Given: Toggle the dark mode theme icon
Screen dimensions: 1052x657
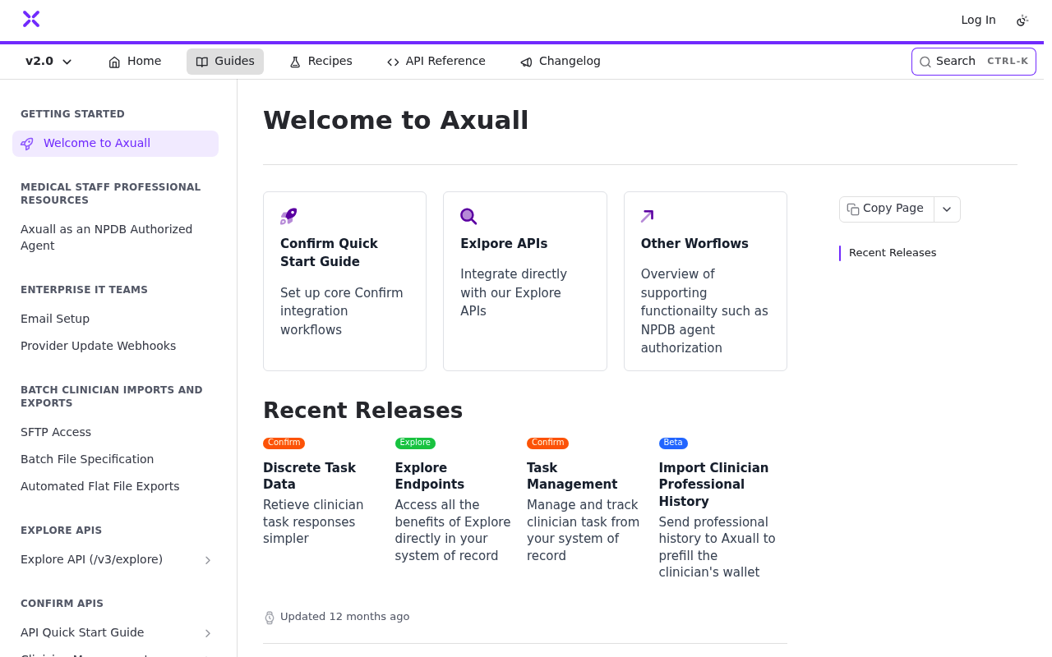Looking at the screenshot, I should (1022, 20).
